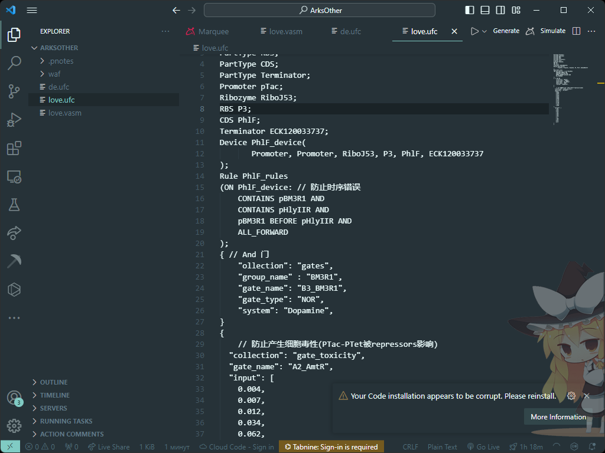This screenshot has width=605, height=453.
Task: Open the Run dropdown arrow
Action: (x=484, y=31)
